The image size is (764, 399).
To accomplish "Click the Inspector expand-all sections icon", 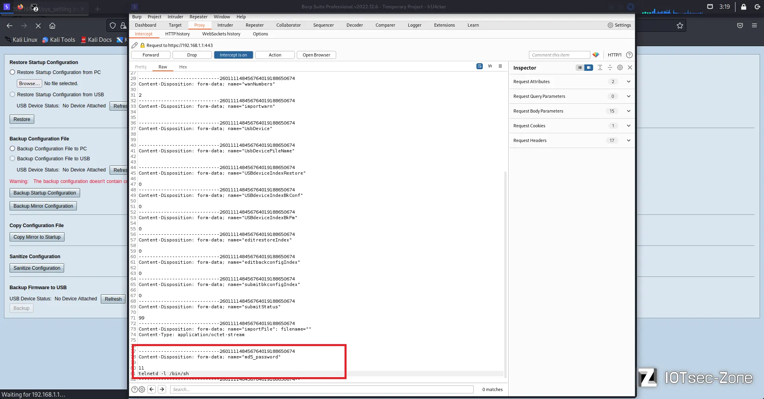I will [x=600, y=68].
